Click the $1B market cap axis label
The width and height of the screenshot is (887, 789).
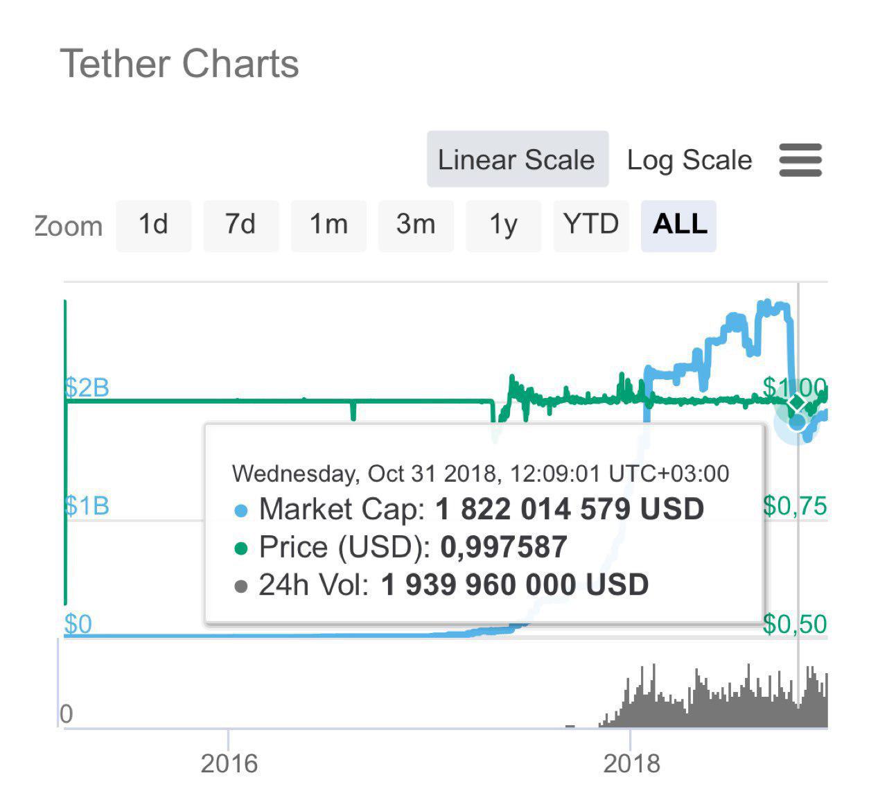coord(87,505)
